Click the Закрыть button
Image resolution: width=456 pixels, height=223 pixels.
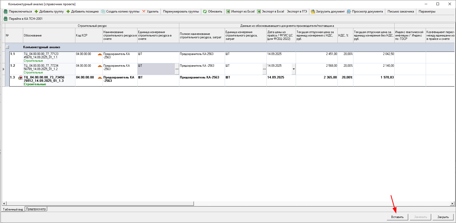click(443, 217)
